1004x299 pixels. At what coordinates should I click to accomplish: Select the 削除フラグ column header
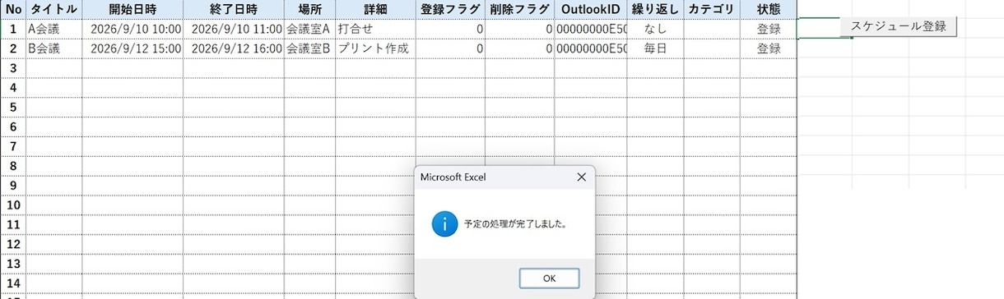click(x=519, y=9)
